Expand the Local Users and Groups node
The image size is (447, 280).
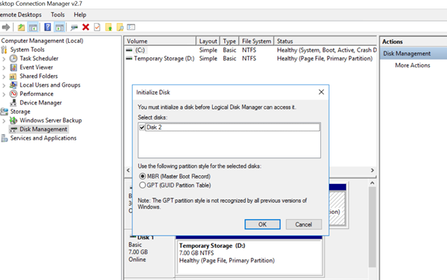pos(4,85)
